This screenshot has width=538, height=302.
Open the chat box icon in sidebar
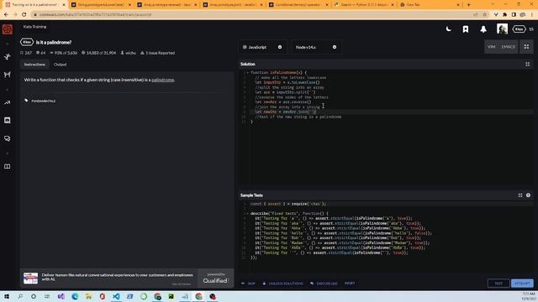8,120
